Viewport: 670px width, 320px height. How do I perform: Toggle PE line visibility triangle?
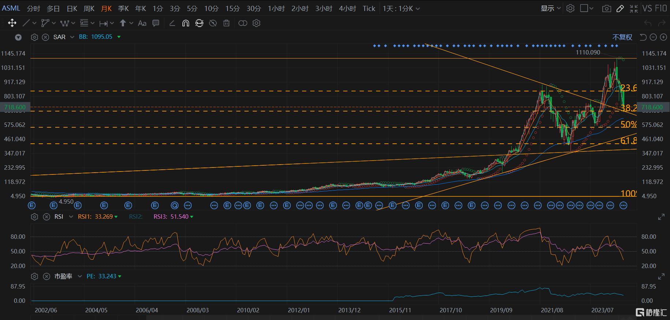[120, 276]
